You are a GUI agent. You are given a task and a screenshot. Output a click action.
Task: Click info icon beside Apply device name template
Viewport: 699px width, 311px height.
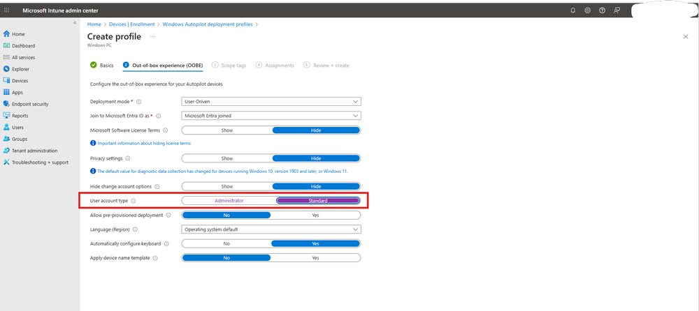click(155, 258)
